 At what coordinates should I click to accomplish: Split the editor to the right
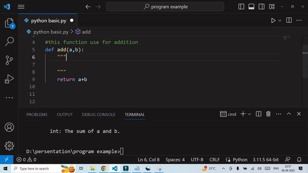tap(289, 20)
